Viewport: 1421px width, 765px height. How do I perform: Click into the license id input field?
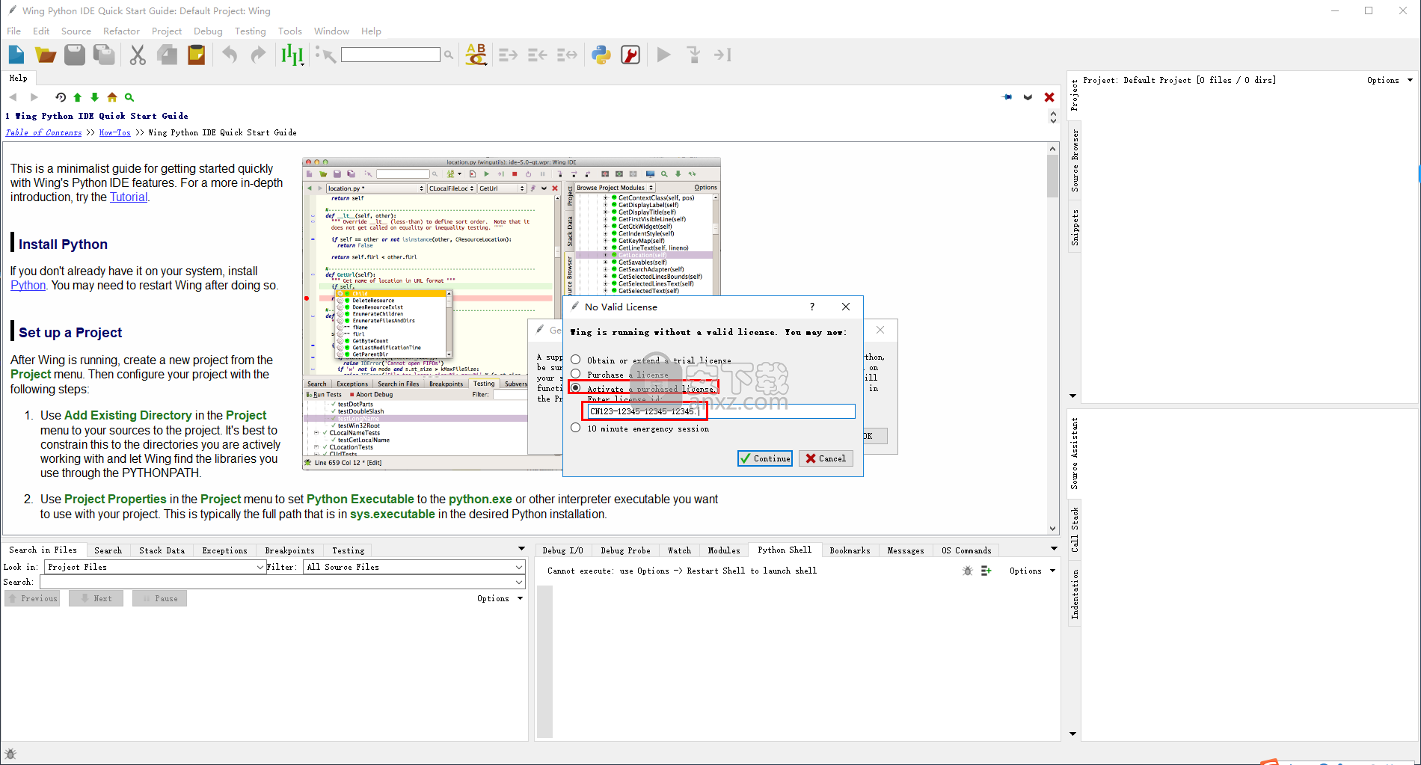[x=721, y=411]
